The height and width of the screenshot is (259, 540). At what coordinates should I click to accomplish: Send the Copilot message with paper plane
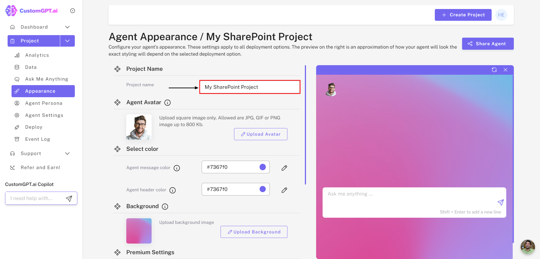[69, 199]
